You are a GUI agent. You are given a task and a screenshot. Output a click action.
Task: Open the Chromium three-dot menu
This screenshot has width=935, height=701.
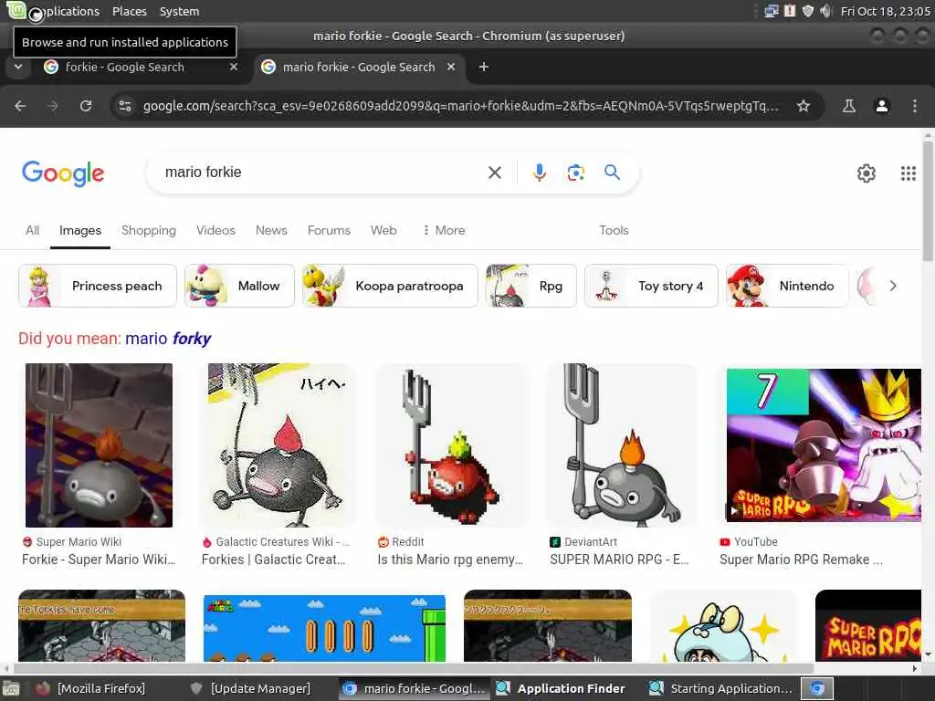(914, 106)
